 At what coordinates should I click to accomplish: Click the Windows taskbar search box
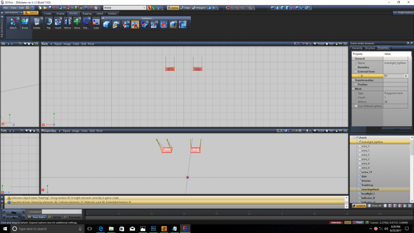(48, 228)
